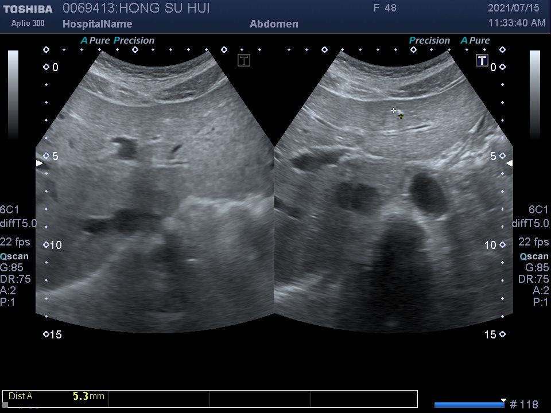Image resolution: width=551 pixels, height=413 pixels.
Task: Select the white caliper cross marker
Action: coord(393,110)
